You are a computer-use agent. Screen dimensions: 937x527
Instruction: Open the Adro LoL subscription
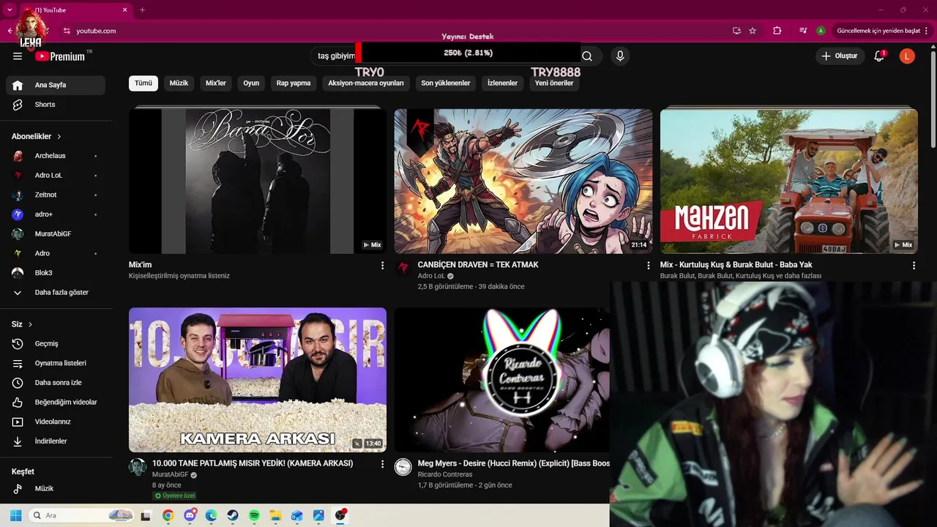(x=56, y=176)
